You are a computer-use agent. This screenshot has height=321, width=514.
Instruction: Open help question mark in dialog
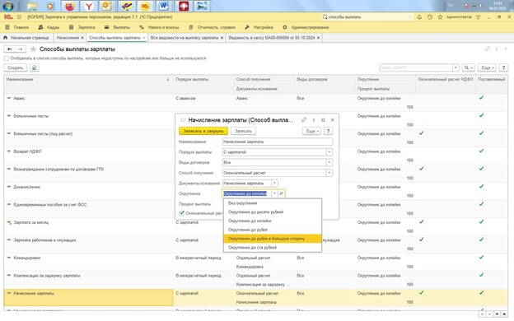click(328, 131)
